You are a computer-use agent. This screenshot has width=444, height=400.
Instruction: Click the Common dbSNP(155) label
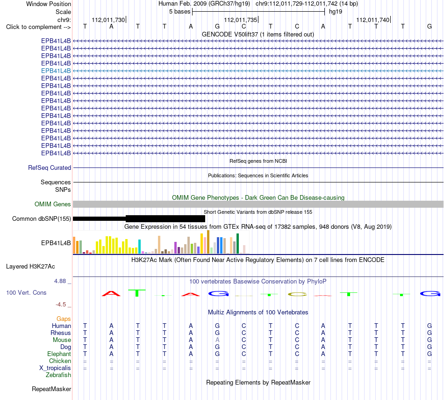(x=42, y=218)
